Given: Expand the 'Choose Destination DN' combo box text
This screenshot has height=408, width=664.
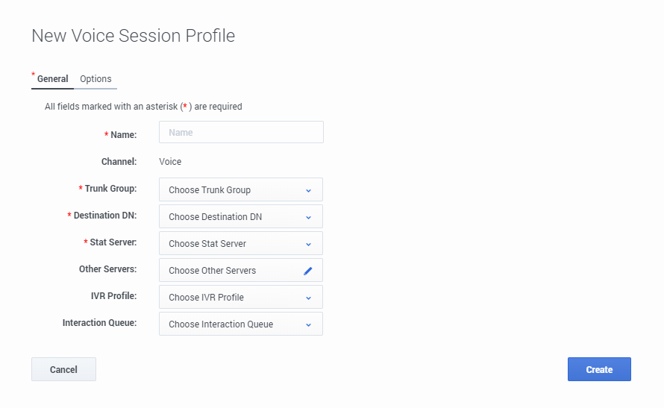Looking at the screenshot, I should point(215,217).
